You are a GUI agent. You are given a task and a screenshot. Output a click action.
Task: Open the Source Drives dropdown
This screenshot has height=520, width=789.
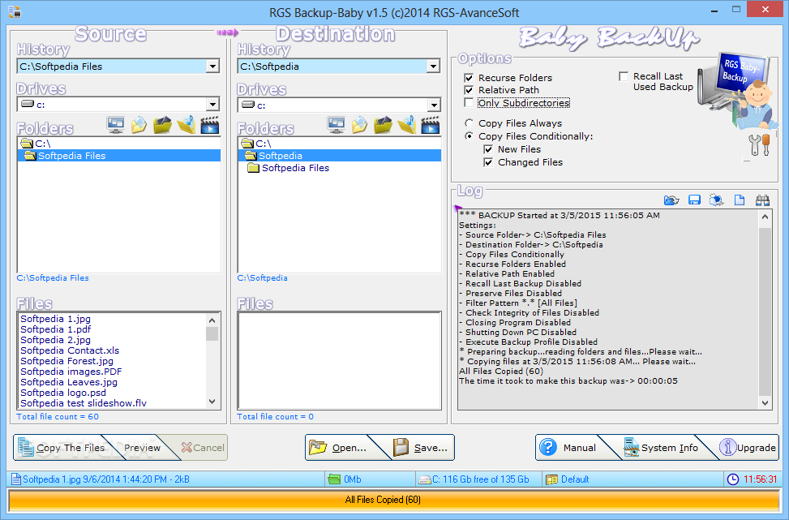[x=212, y=104]
